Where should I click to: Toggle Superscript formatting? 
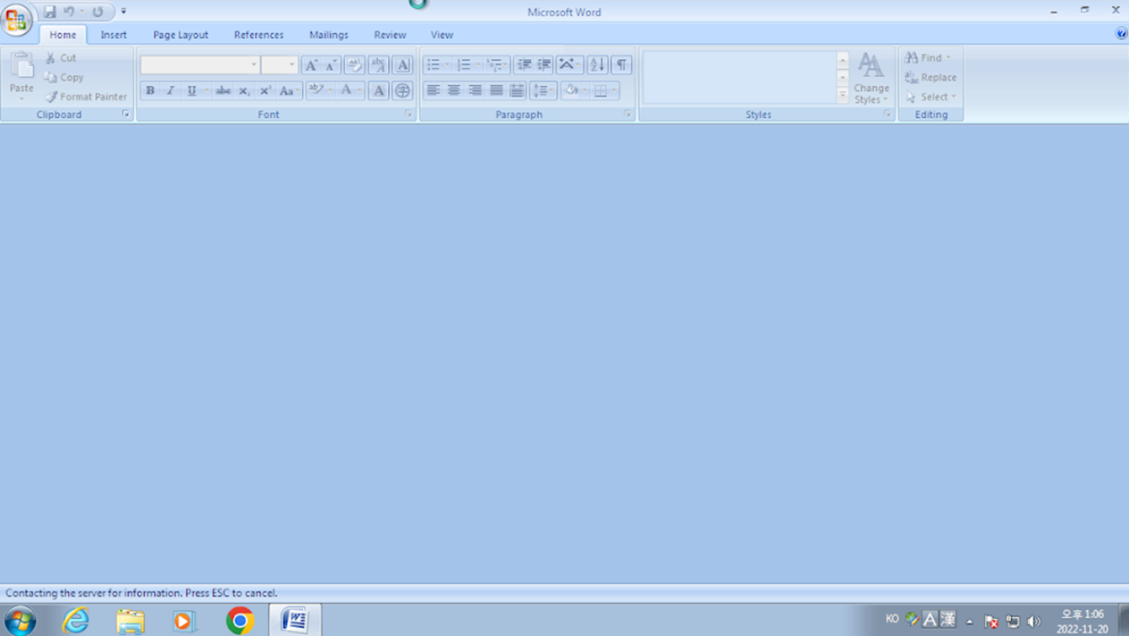(265, 91)
